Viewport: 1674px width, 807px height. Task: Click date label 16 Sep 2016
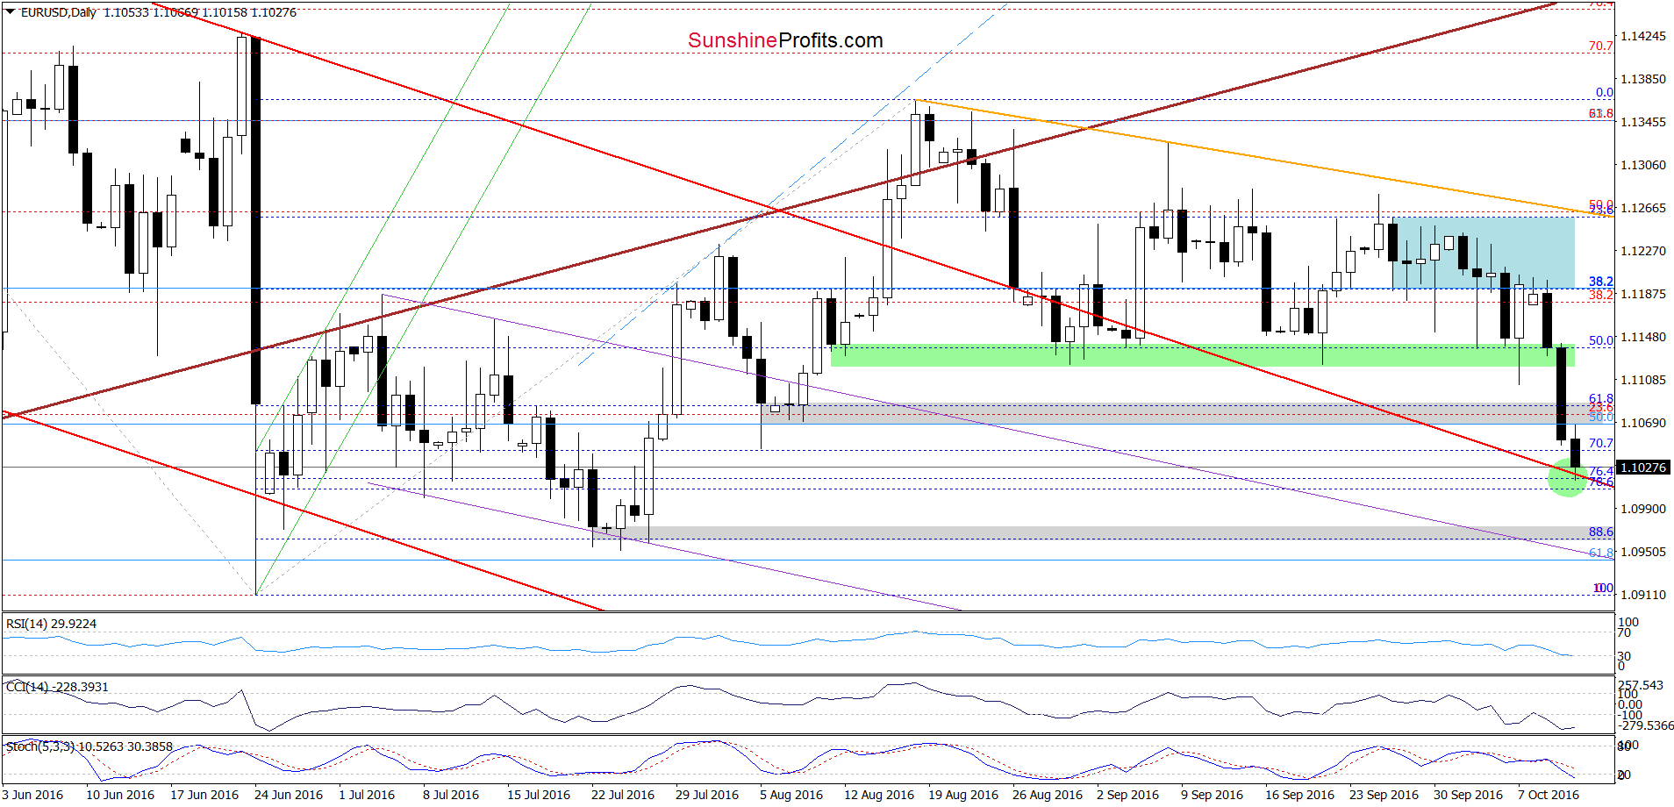(x=1299, y=795)
